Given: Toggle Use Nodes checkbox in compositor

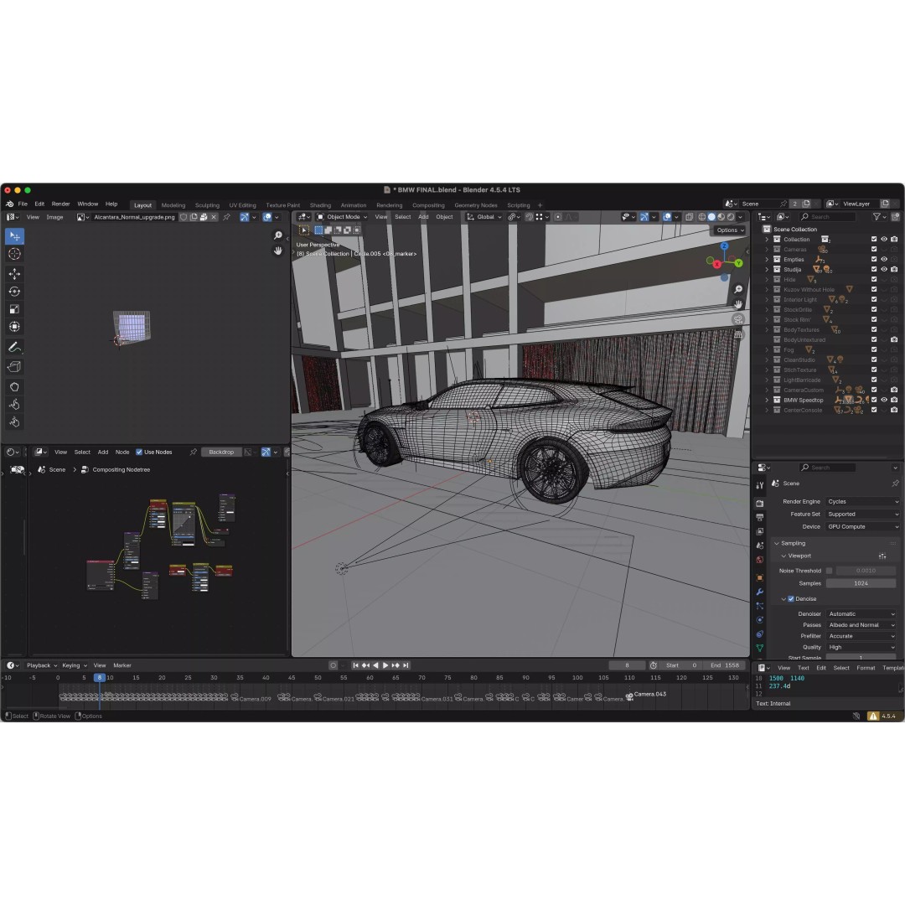Looking at the screenshot, I should click(x=138, y=452).
